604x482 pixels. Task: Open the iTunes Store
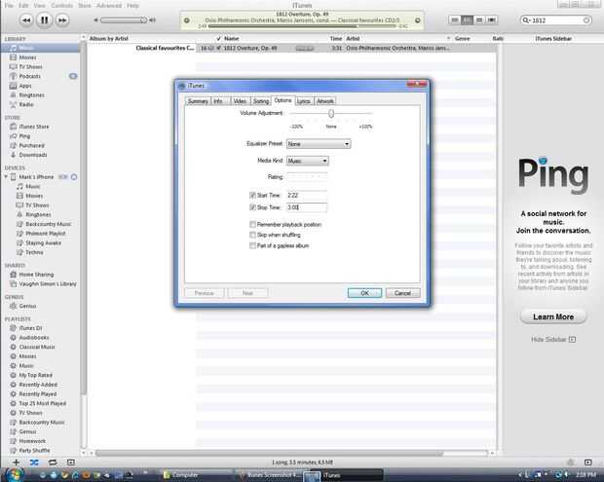[34, 127]
